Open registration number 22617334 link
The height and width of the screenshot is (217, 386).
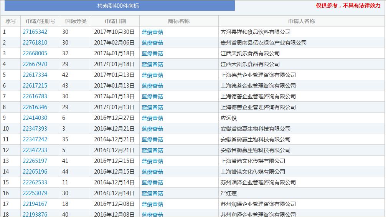tap(35, 75)
